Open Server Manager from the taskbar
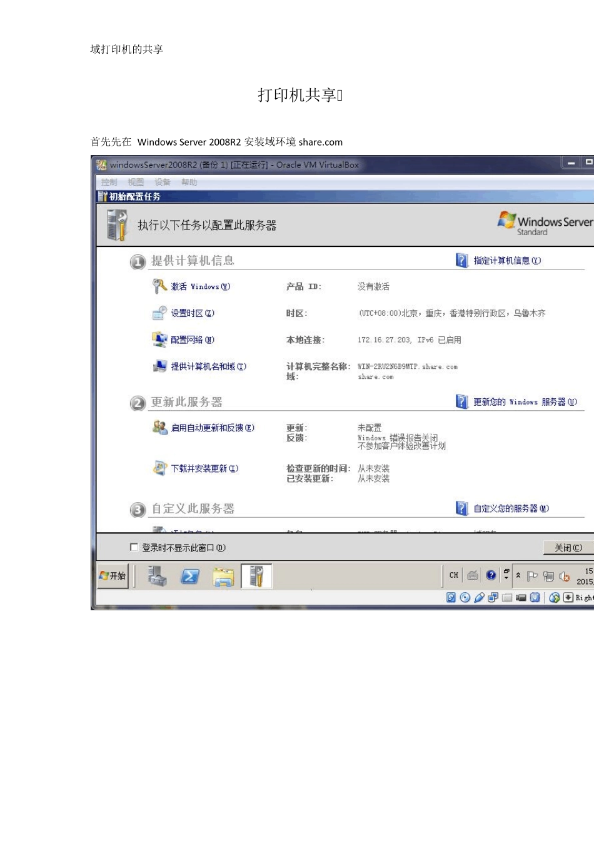Image resolution: width=594 pixels, height=841 pixels. (x=157, y=576)
